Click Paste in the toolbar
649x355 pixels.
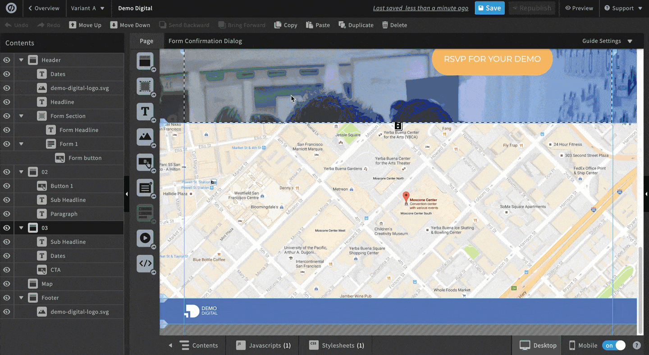click(x=318, y=25)
